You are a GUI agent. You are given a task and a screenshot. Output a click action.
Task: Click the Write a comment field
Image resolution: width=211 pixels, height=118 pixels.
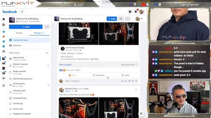pyautogui.click(x=93, y=81)
